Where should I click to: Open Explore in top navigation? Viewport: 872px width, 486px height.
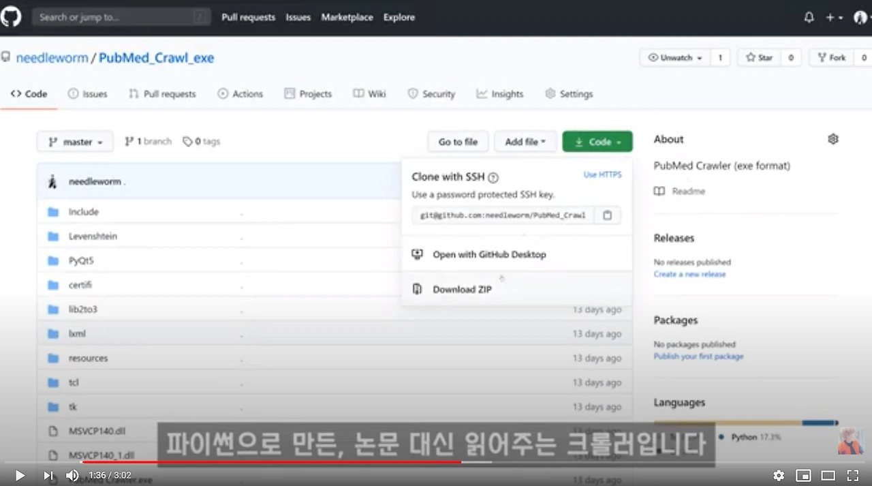pyautogui.click(x=399, y=17)
